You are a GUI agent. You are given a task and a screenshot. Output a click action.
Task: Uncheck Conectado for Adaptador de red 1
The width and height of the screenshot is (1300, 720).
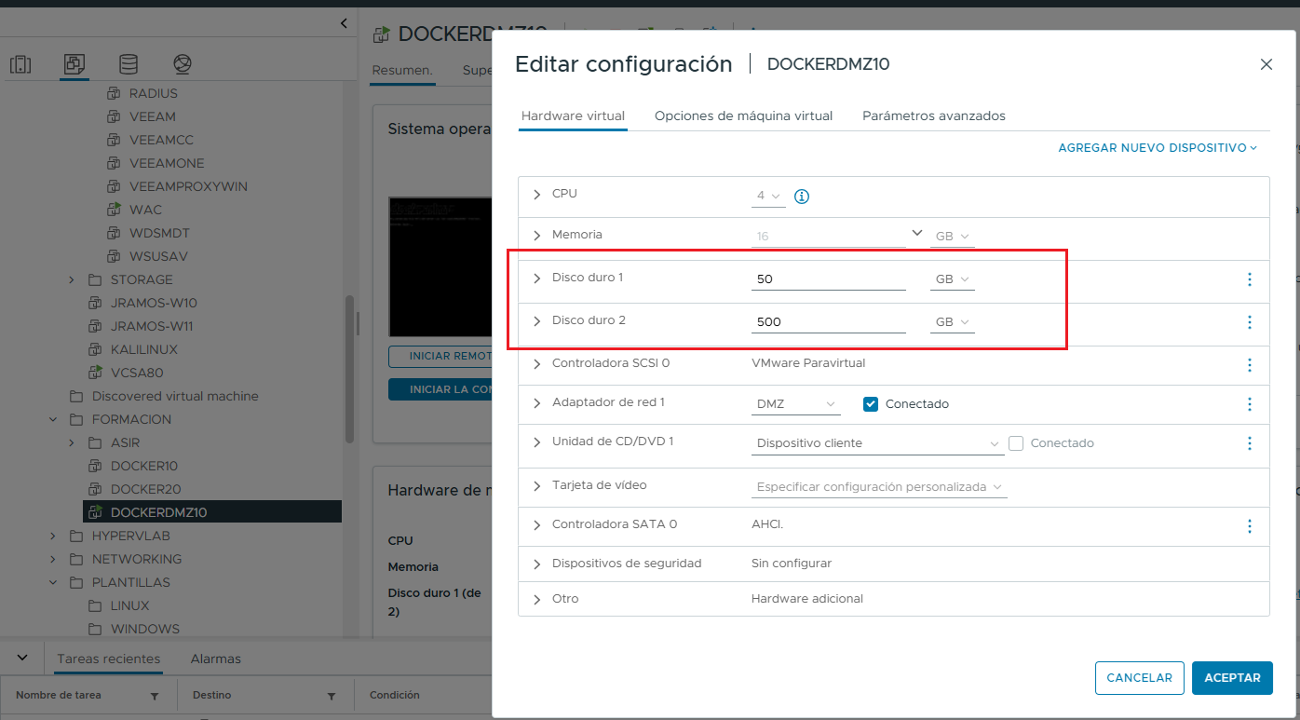click(x=871, y=404)
